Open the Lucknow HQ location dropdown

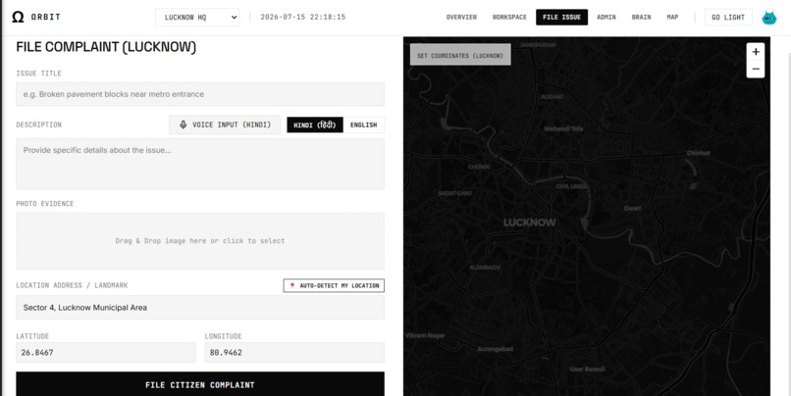[x=197, y=17]
